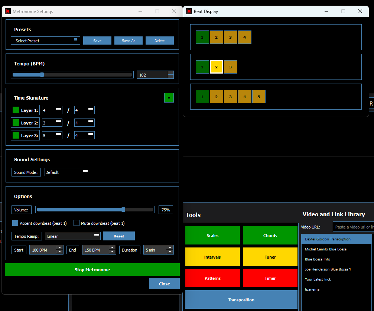Click the Tempo BPM slider
This screenshot has height=311, width=374.
[x=72, y=75]
